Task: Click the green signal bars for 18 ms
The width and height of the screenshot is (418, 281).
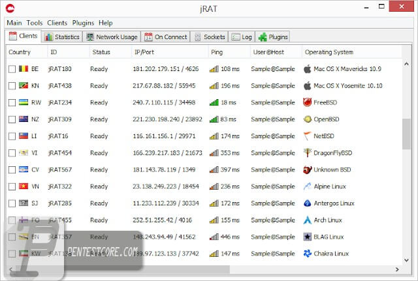Action: (x=214, y=102)
